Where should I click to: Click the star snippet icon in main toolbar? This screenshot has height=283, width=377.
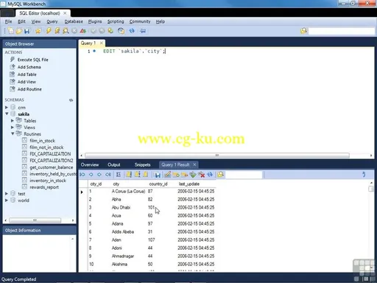coord(38,31)
